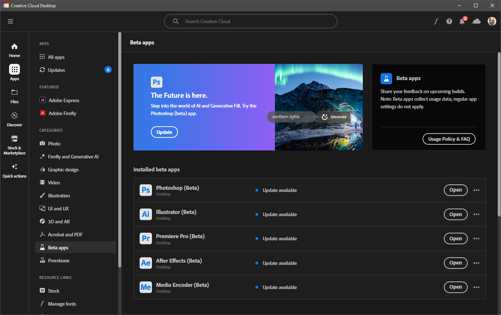Open fonts with the f icon
Image resolution: width=501 pixels, height=315 pixels.
click(x=436, y=21)
